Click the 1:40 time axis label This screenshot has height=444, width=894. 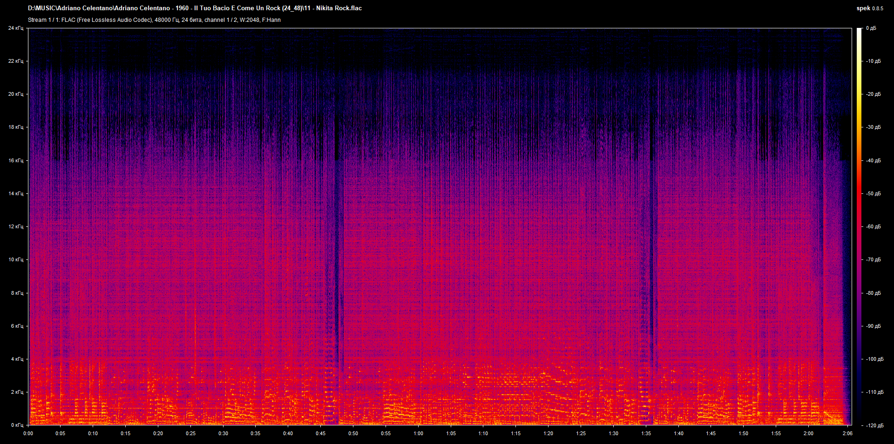679,434
